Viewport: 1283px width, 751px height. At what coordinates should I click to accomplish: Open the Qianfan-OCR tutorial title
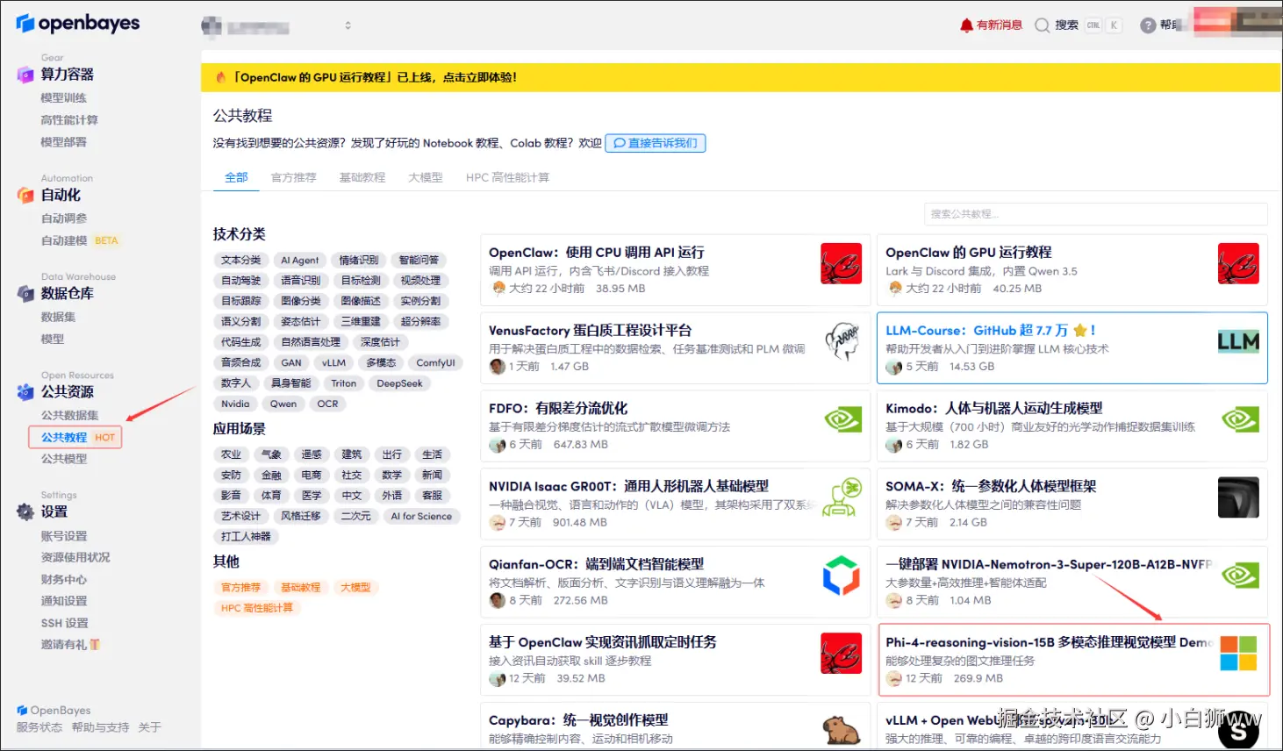[596, 564]
